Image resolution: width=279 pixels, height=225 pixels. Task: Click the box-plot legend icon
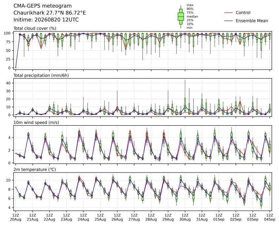tap(181, 17)
